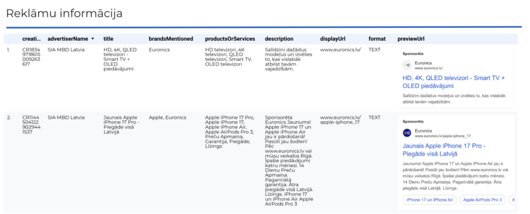The width and height of the screenshot is (530, 214).
Task: Click the format column header
Action: (x=377, y=39)
